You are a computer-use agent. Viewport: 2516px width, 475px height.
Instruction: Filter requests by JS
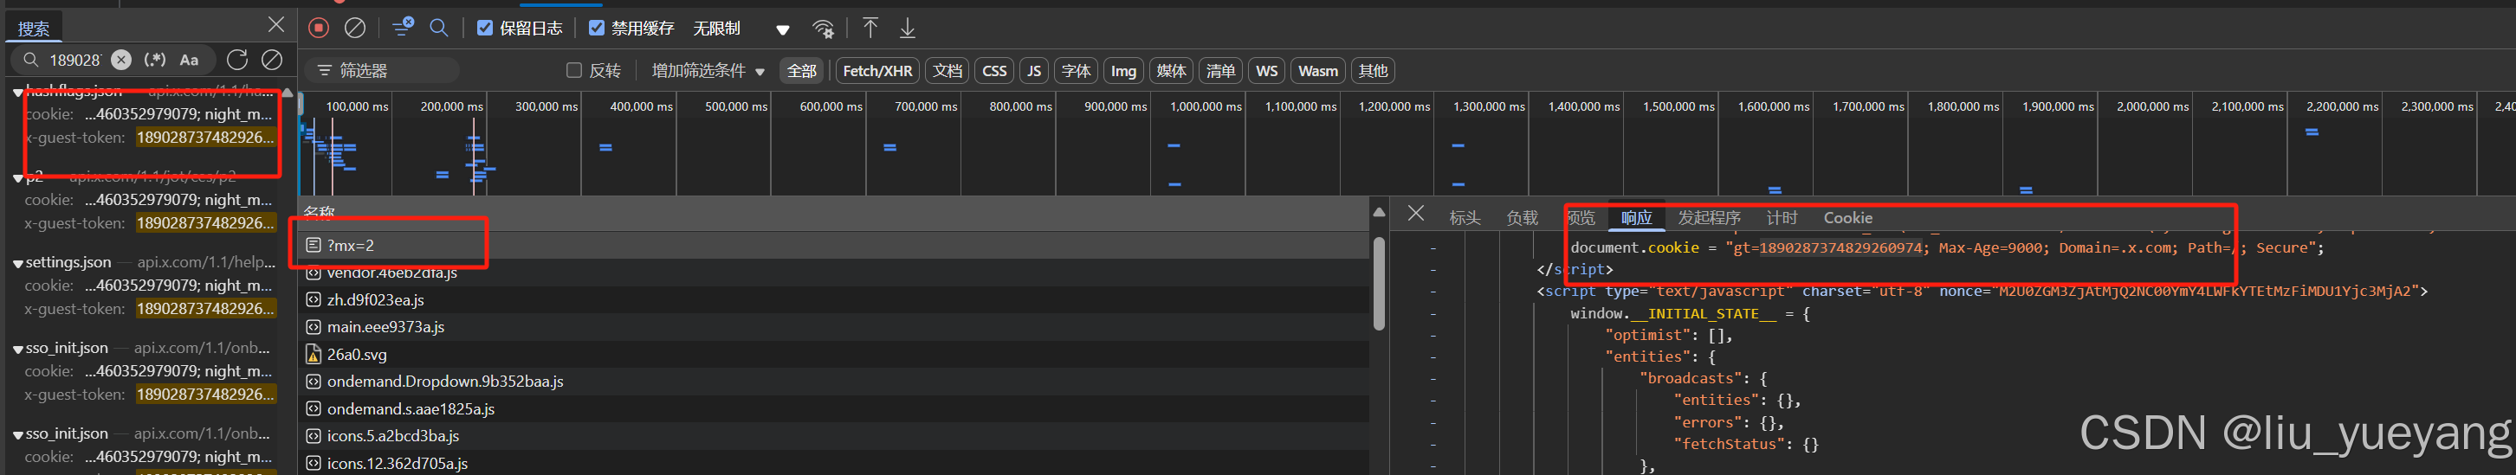[1034, 70]
